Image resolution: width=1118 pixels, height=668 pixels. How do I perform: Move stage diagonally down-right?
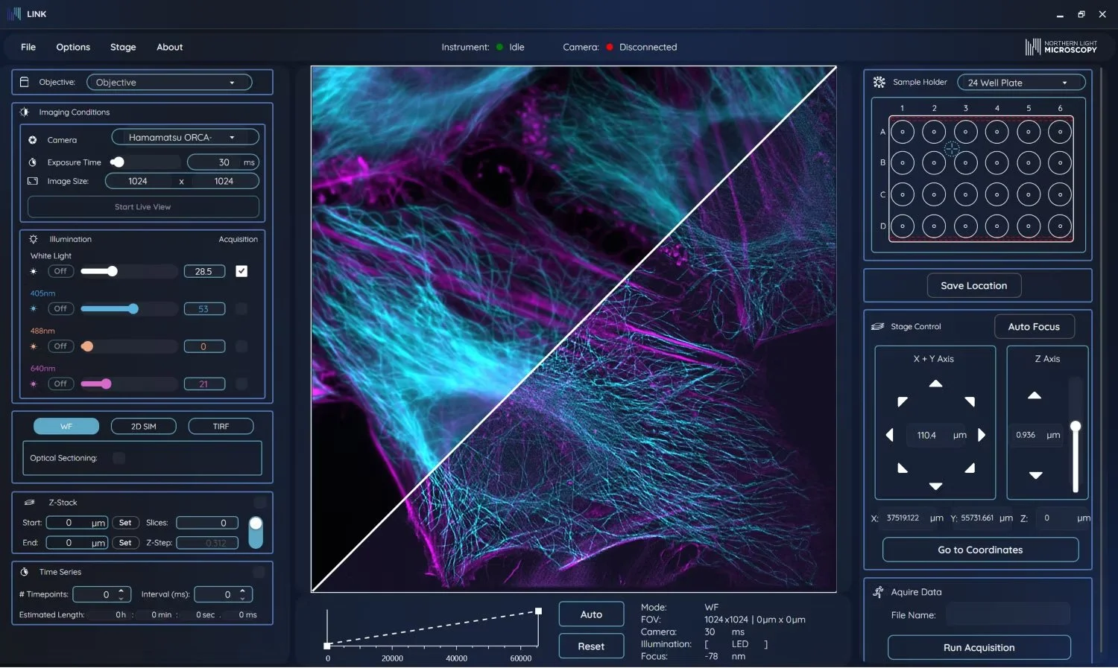[x=970, y=468]
